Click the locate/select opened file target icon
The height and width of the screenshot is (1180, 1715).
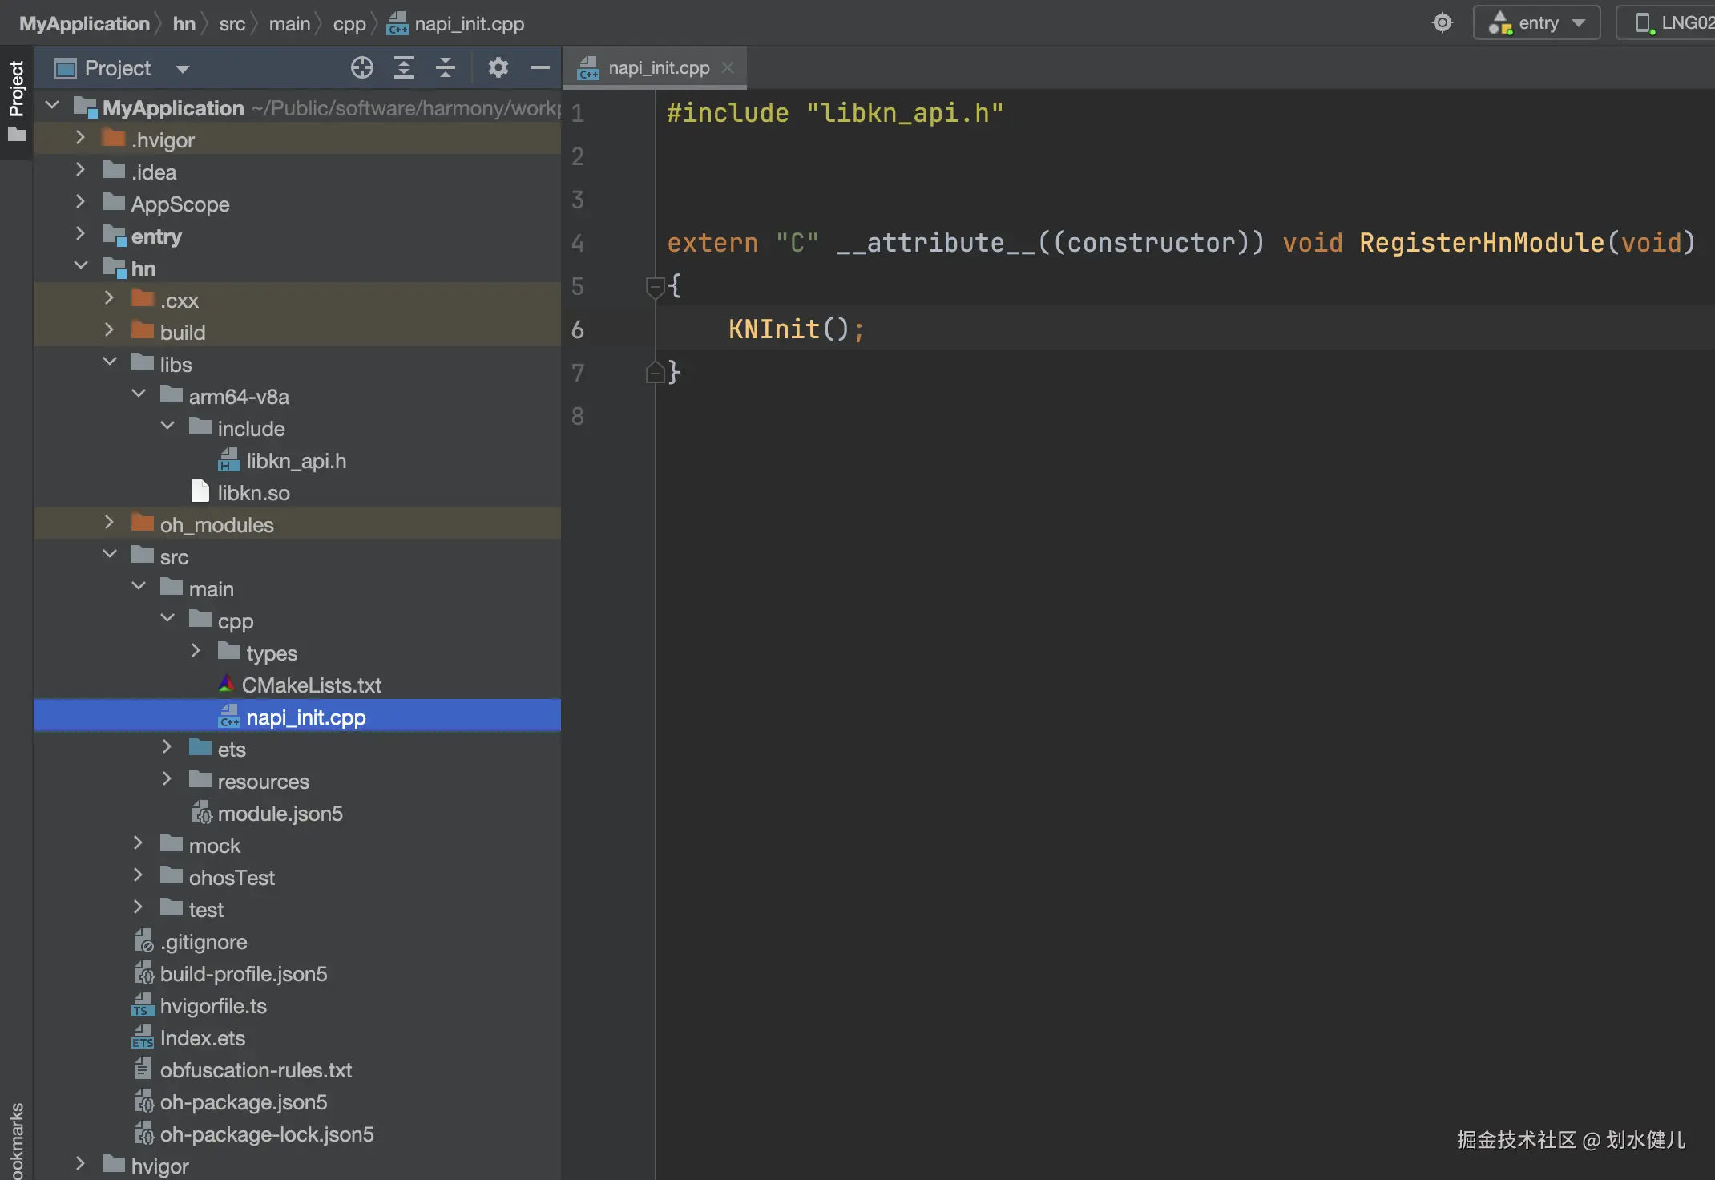[x=362, y=68]
